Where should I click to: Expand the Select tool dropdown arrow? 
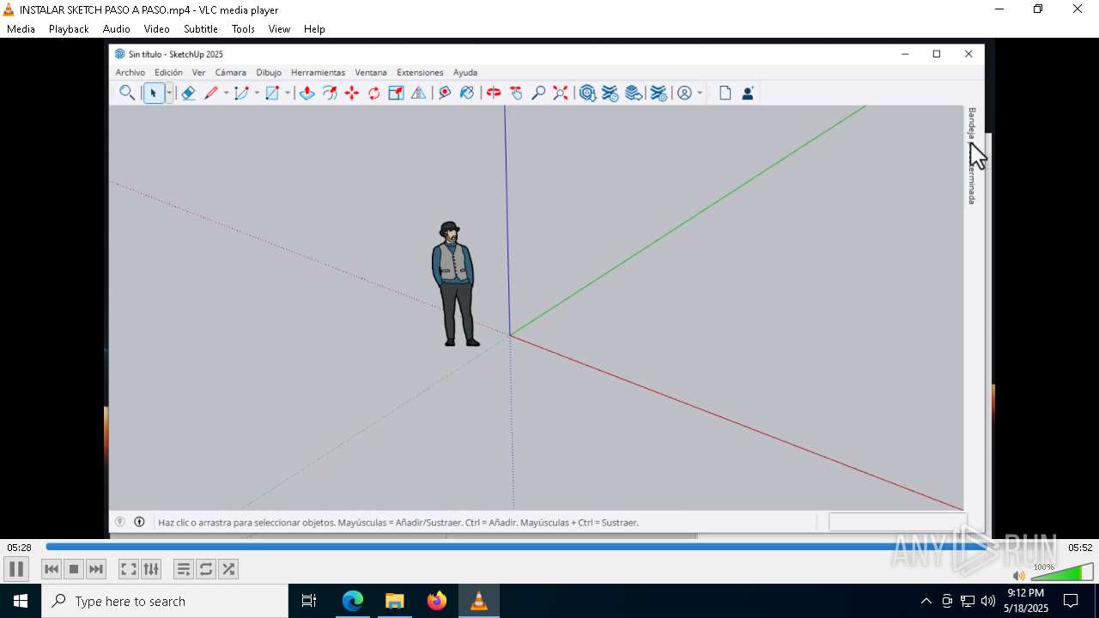pyautogui.click(x=169, y=93)
